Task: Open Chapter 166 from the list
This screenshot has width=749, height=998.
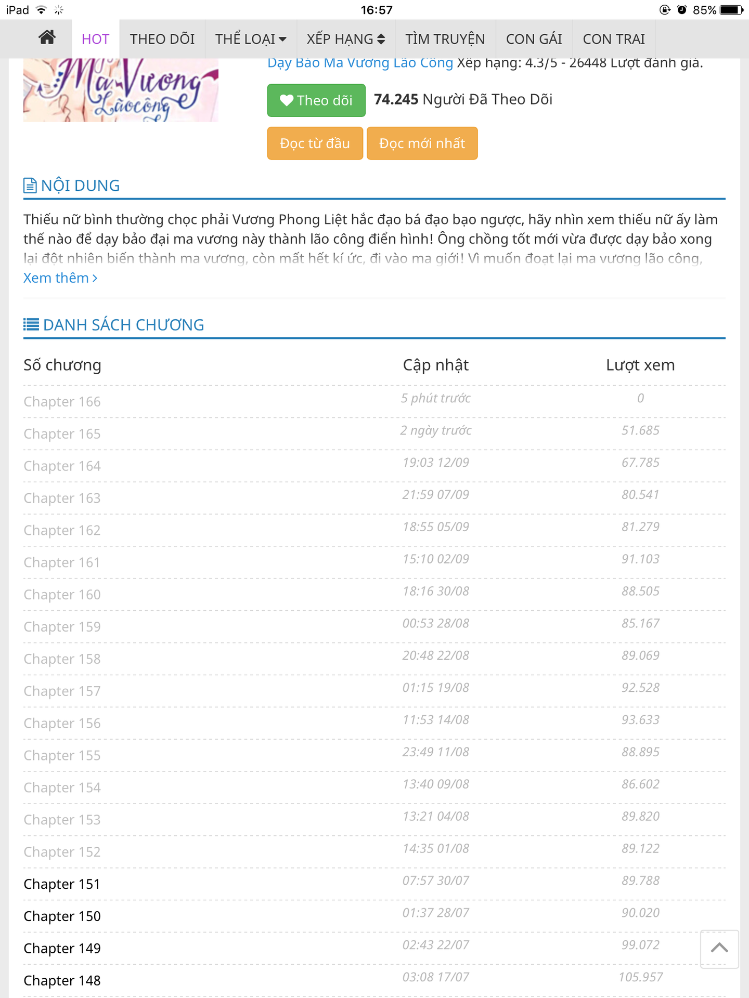Action: 62,402
